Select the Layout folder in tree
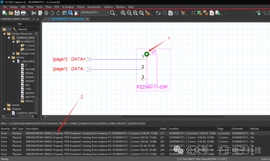This screenshot has height=161, width=270. 13,105
